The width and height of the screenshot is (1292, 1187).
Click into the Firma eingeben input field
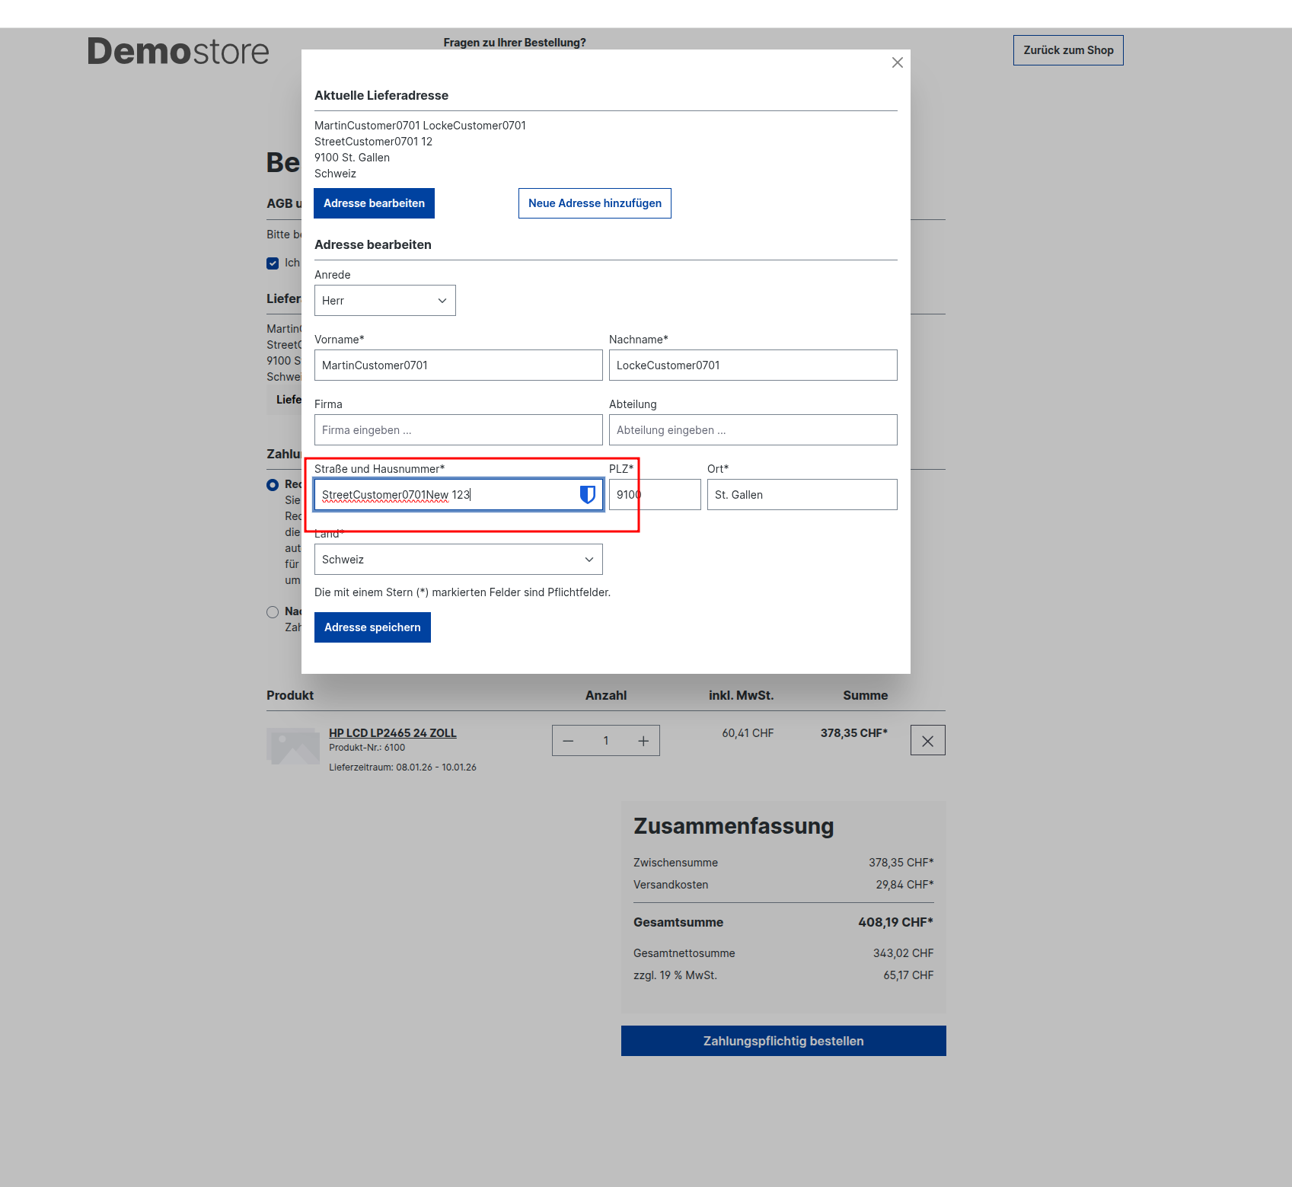458,429
